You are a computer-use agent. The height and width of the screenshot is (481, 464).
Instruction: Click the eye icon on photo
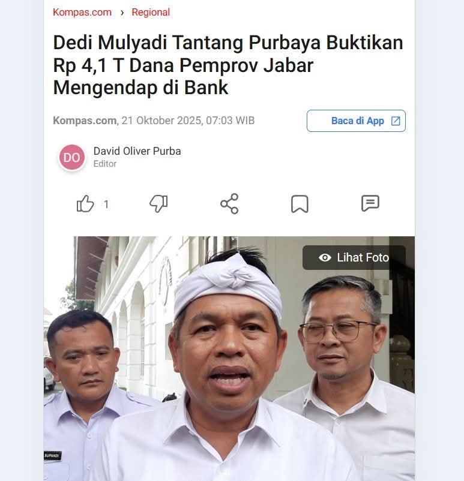pos(325,258)
